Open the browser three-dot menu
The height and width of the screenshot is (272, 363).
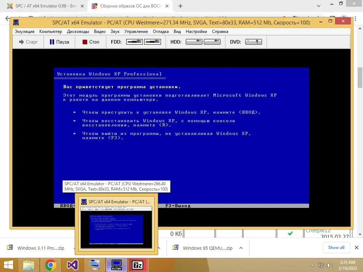(355, 18)
